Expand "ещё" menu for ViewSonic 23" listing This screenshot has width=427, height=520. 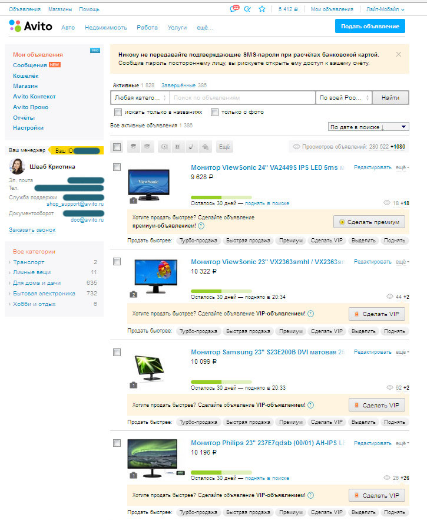point(402,262)
